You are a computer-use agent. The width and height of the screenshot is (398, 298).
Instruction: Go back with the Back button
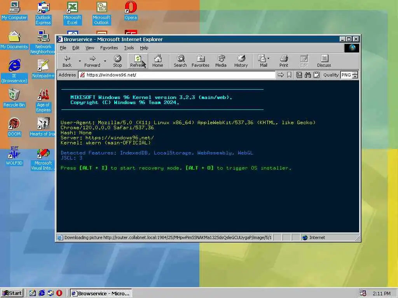point(67,61)
